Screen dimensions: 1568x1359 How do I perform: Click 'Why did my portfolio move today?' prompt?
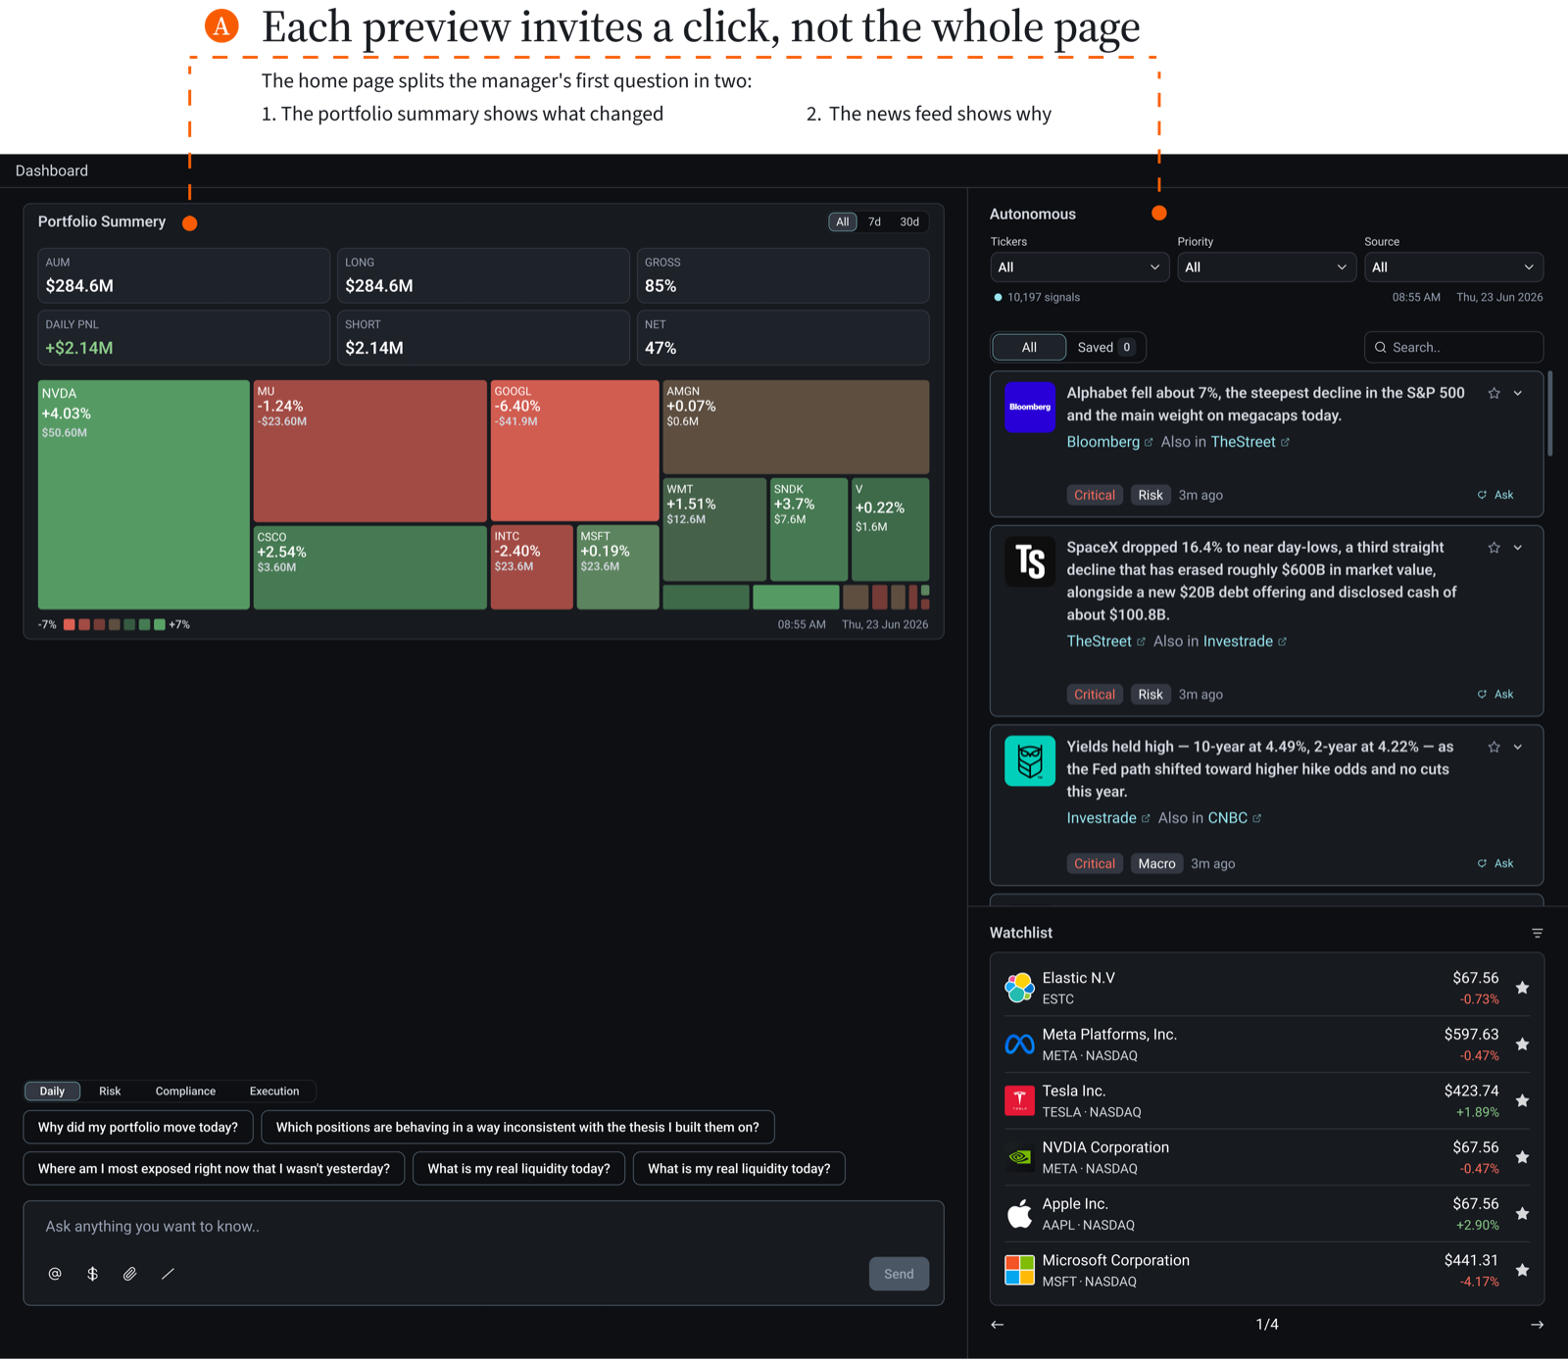click(x=138, y=1127)
